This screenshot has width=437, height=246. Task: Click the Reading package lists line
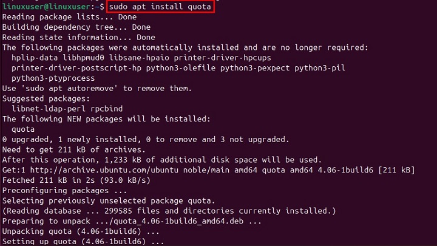point(69,17)
